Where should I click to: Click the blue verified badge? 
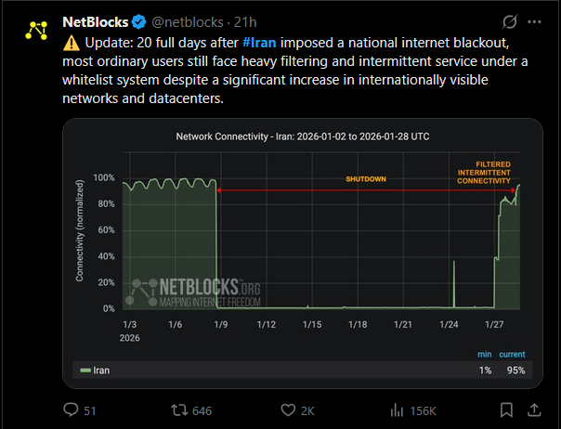(137, 21)
